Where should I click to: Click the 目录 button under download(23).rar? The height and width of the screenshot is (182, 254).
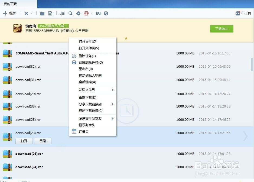(x=43, y=141)
